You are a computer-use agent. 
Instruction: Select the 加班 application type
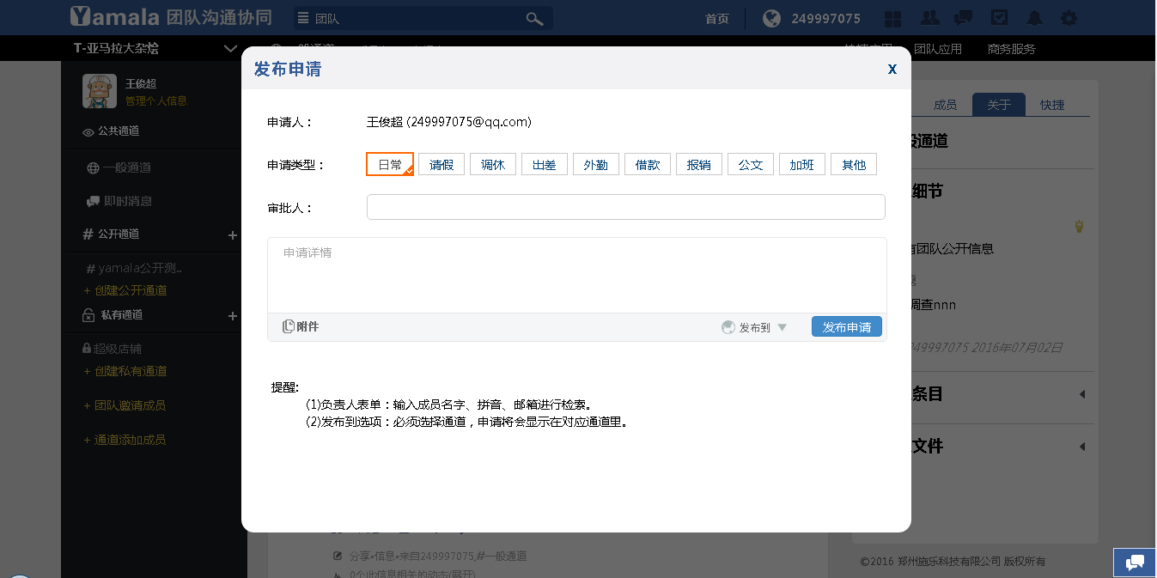(802, 165)
